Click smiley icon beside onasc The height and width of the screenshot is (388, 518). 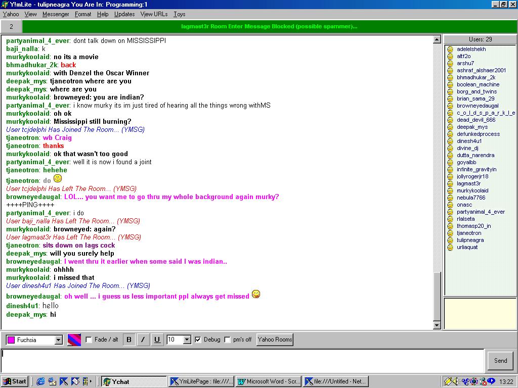[x=450, y=205]
